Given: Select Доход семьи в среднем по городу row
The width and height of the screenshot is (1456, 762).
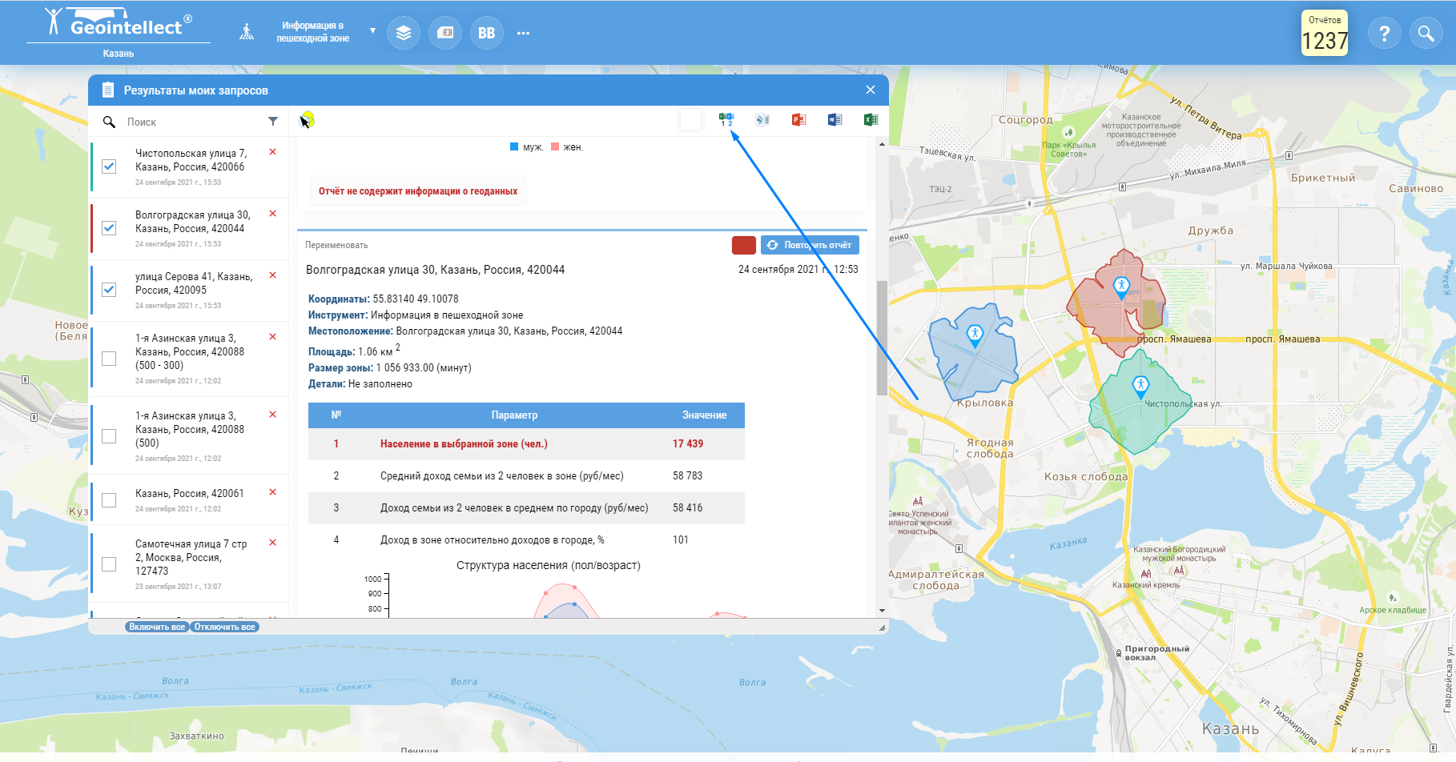Looking at the screenshot, I should pyautogui.click(x=526, y=508).
